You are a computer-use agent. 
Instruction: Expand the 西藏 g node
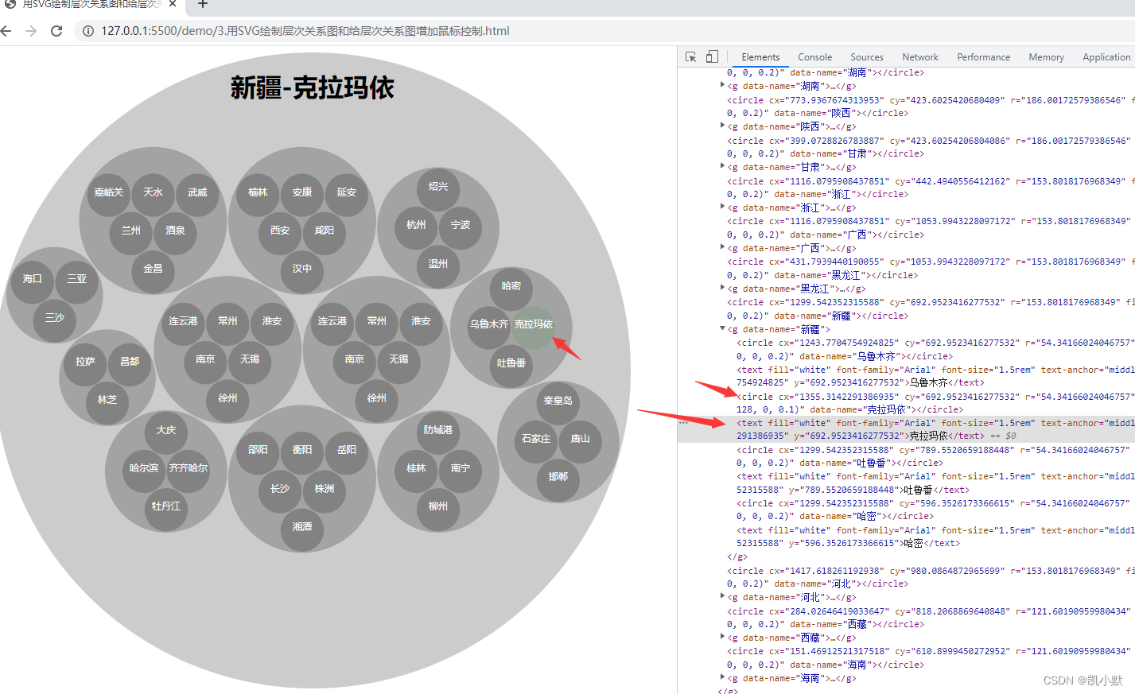tap(722, 638)
